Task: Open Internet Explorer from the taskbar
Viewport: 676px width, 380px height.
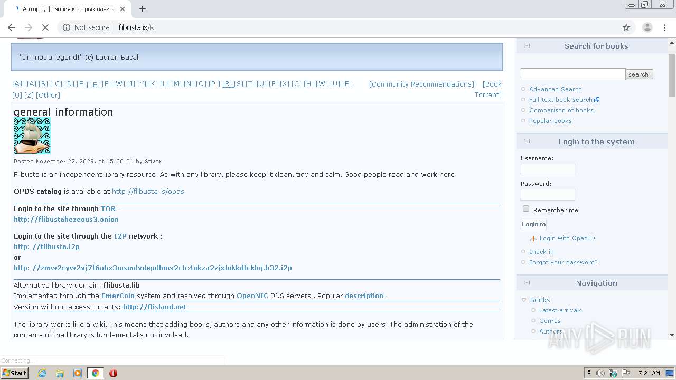Action: click(x=42, y=373)
